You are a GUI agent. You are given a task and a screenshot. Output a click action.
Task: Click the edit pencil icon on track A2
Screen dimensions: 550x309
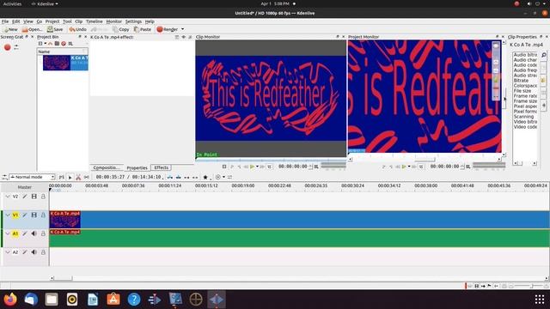coord(25,251)
